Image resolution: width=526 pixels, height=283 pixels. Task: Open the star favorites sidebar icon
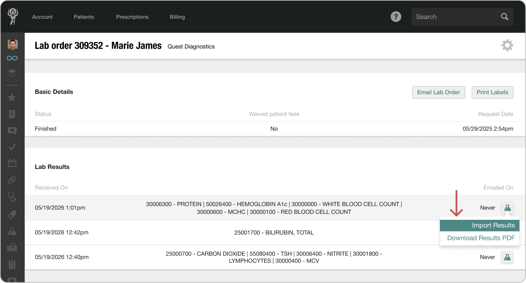point(12,97)
